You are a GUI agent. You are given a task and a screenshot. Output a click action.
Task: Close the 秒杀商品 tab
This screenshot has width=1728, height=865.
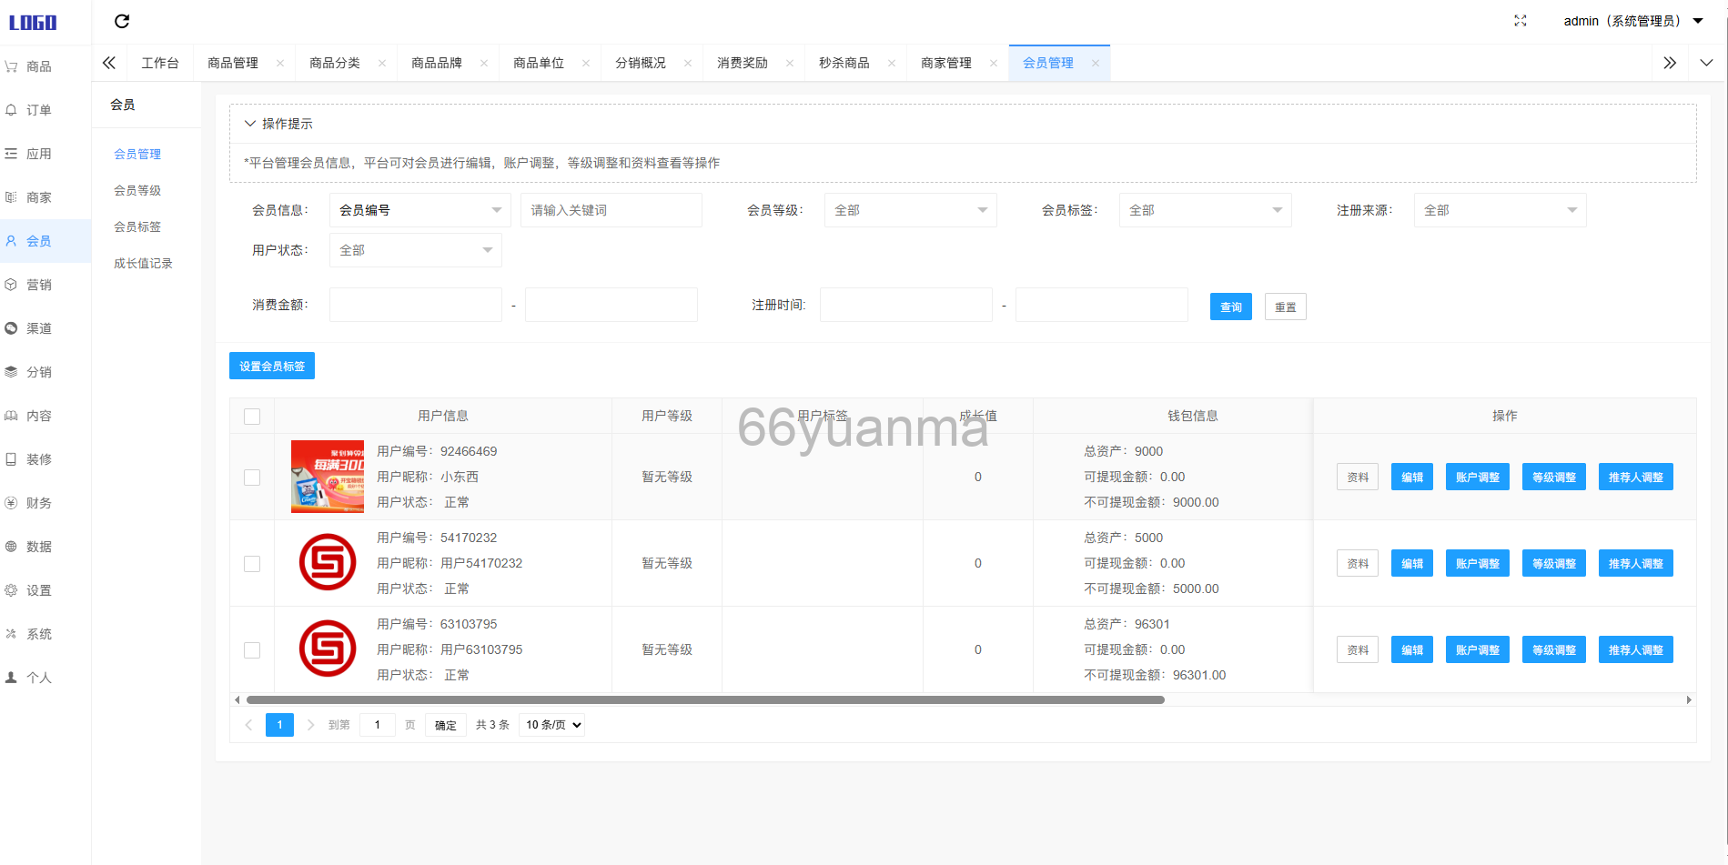[892, 63]
